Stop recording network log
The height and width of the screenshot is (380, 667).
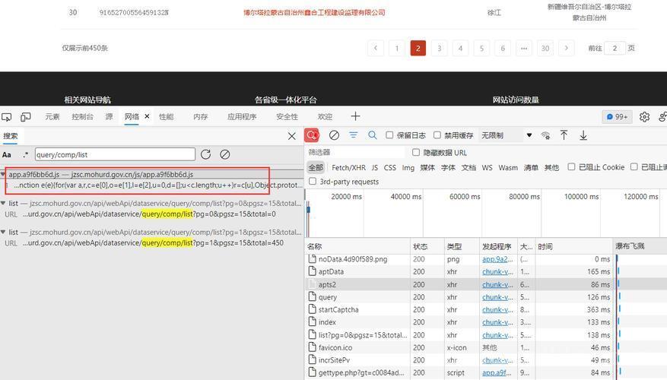312,135
